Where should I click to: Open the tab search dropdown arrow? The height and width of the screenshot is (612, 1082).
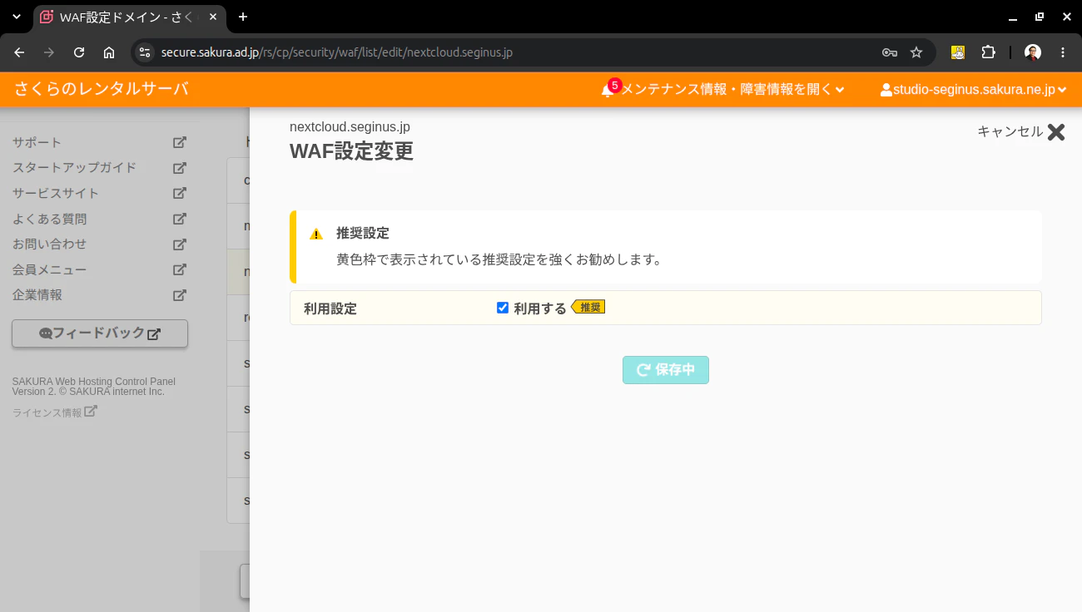click(17, 17)
